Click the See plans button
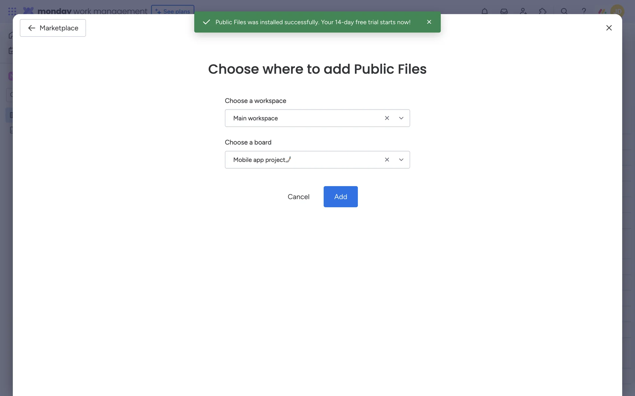The image size is (635, 396). (x=173, y=10)
